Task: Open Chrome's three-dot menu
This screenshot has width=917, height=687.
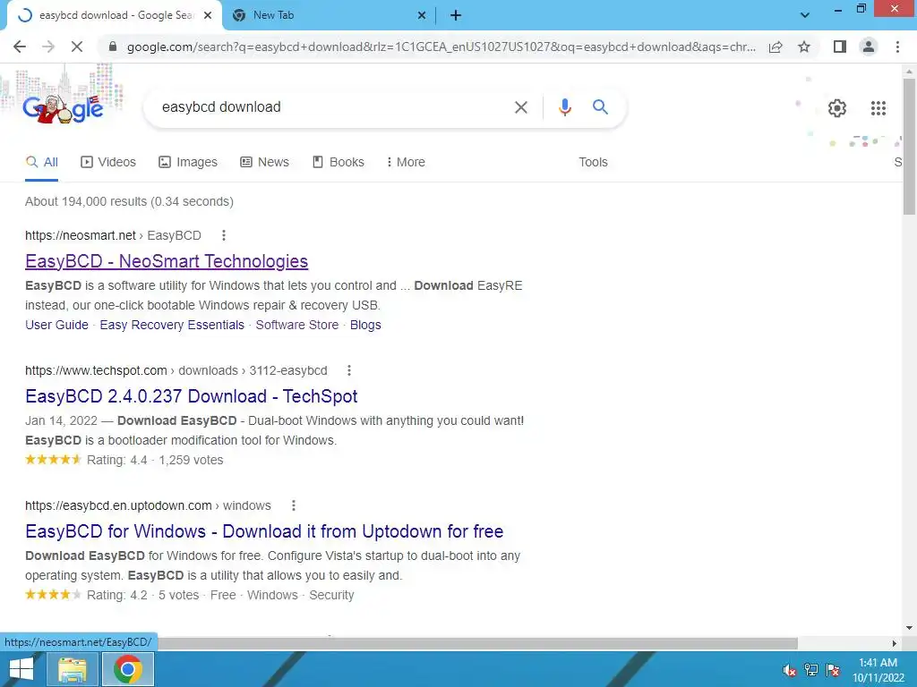Action: (897, 47)
